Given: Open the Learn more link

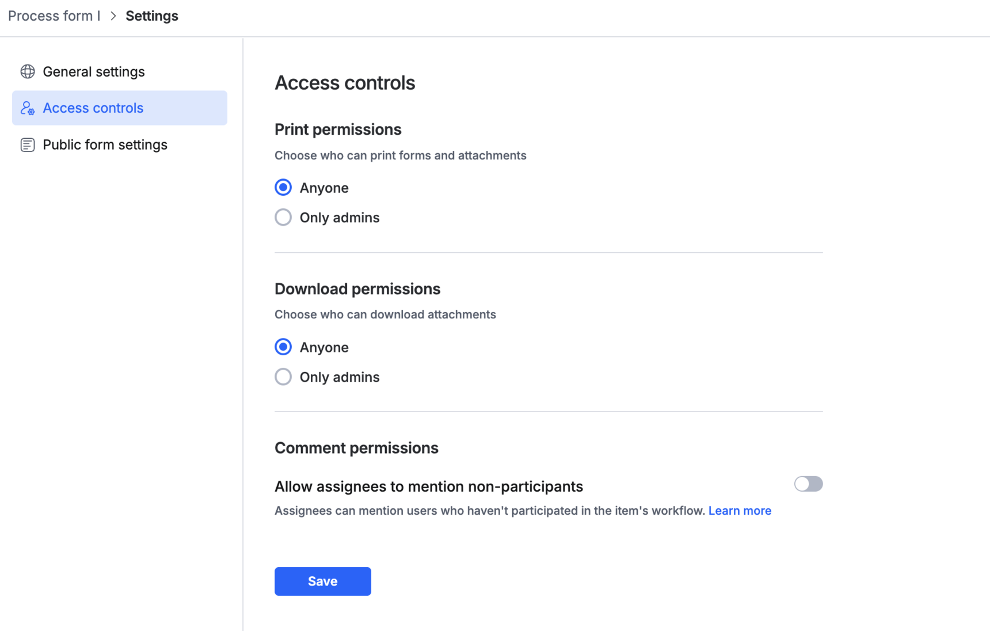Looking at the screenshot, I should (740, 511).
